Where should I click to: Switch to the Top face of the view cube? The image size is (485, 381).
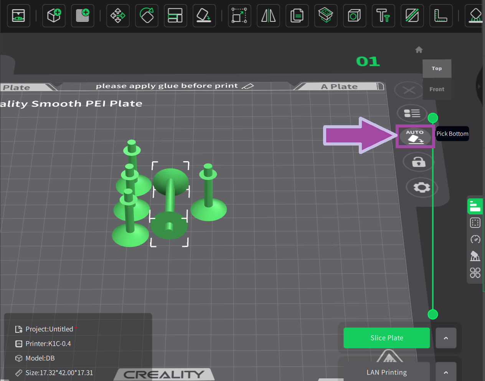click(437, 69)
